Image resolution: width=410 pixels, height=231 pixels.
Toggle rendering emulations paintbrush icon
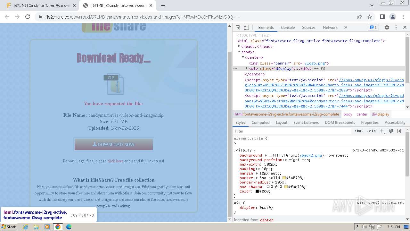(x=391, y=131)
